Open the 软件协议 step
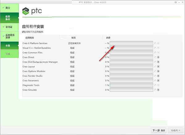Screen dimensions: 185x135 point(10,18)
